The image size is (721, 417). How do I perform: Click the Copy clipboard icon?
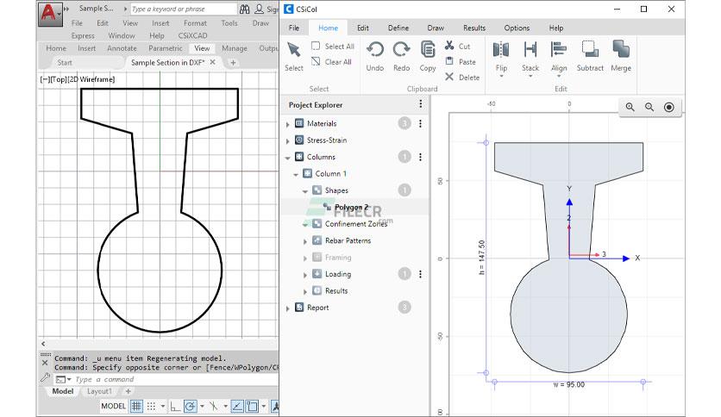pos(428,50)
